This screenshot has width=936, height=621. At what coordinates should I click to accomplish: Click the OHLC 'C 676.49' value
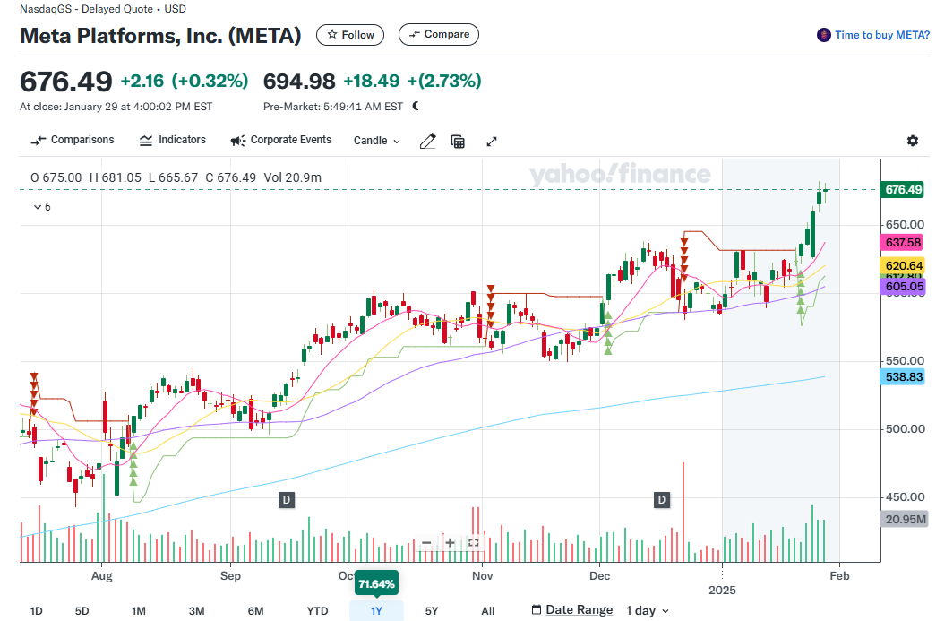[x=230, y=177]
